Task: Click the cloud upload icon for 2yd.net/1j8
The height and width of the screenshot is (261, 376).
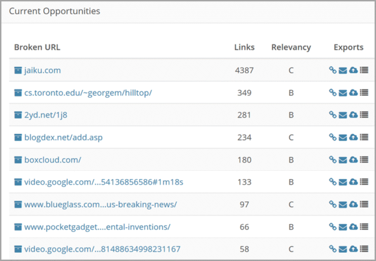Action: coord(353,115)
